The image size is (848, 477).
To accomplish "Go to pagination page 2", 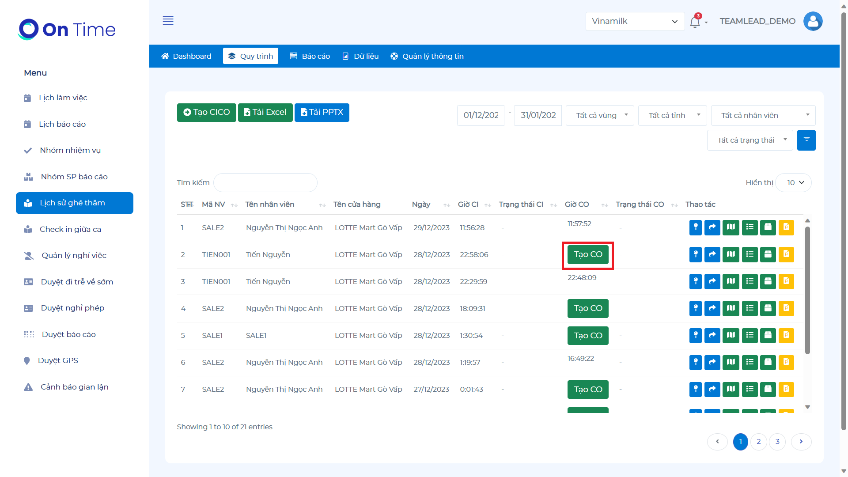I will point(759,441).
